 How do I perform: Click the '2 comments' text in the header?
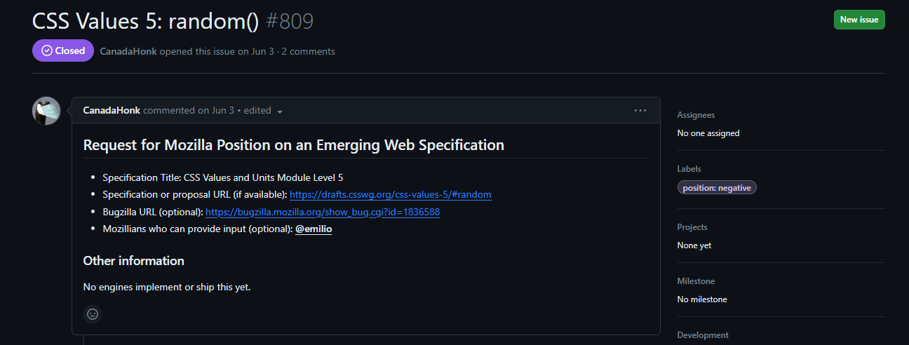tap(309, 51)
